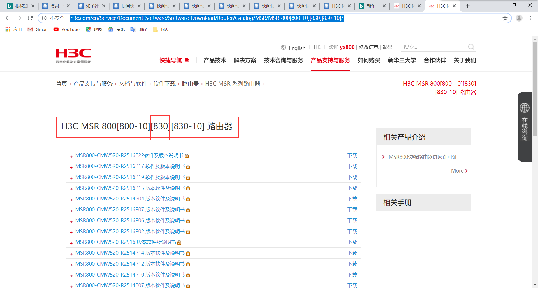Click 下载 for the R2516P02 row
The width and height of the screenshot is (538, 288).
[352, 232]
